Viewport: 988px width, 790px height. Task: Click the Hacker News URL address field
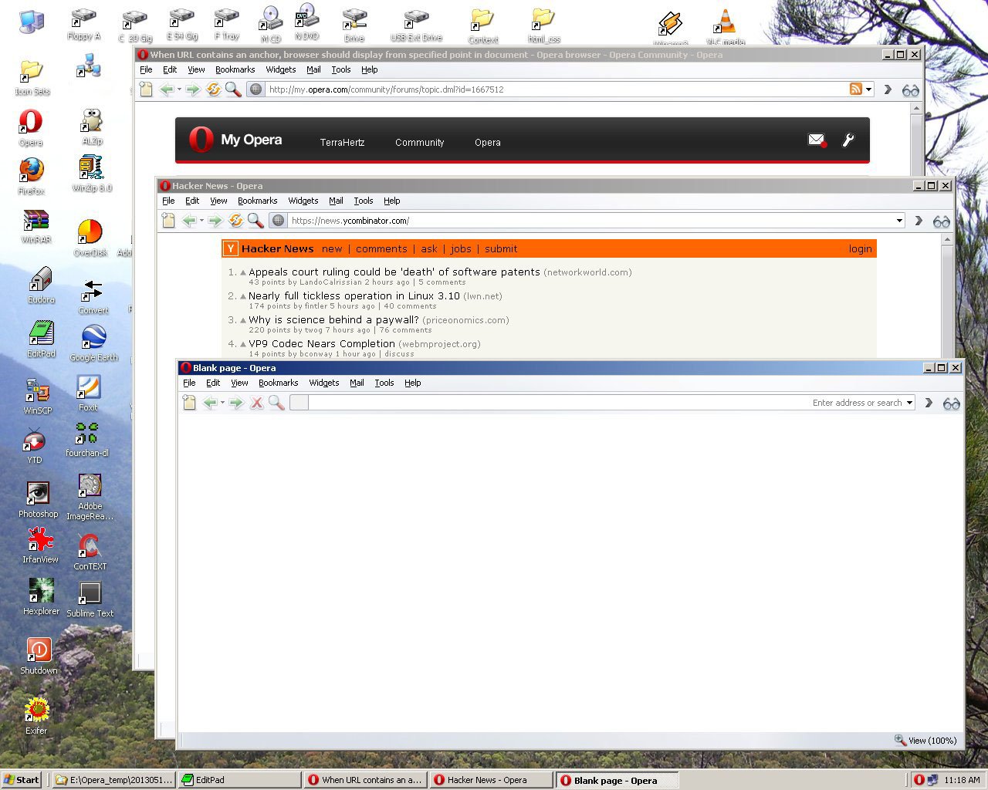point(591,221)
